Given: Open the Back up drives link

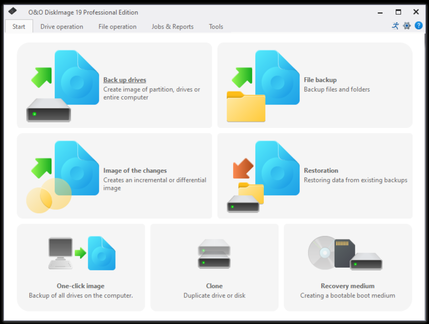Looking at the screenshot, I should [125, 80].
